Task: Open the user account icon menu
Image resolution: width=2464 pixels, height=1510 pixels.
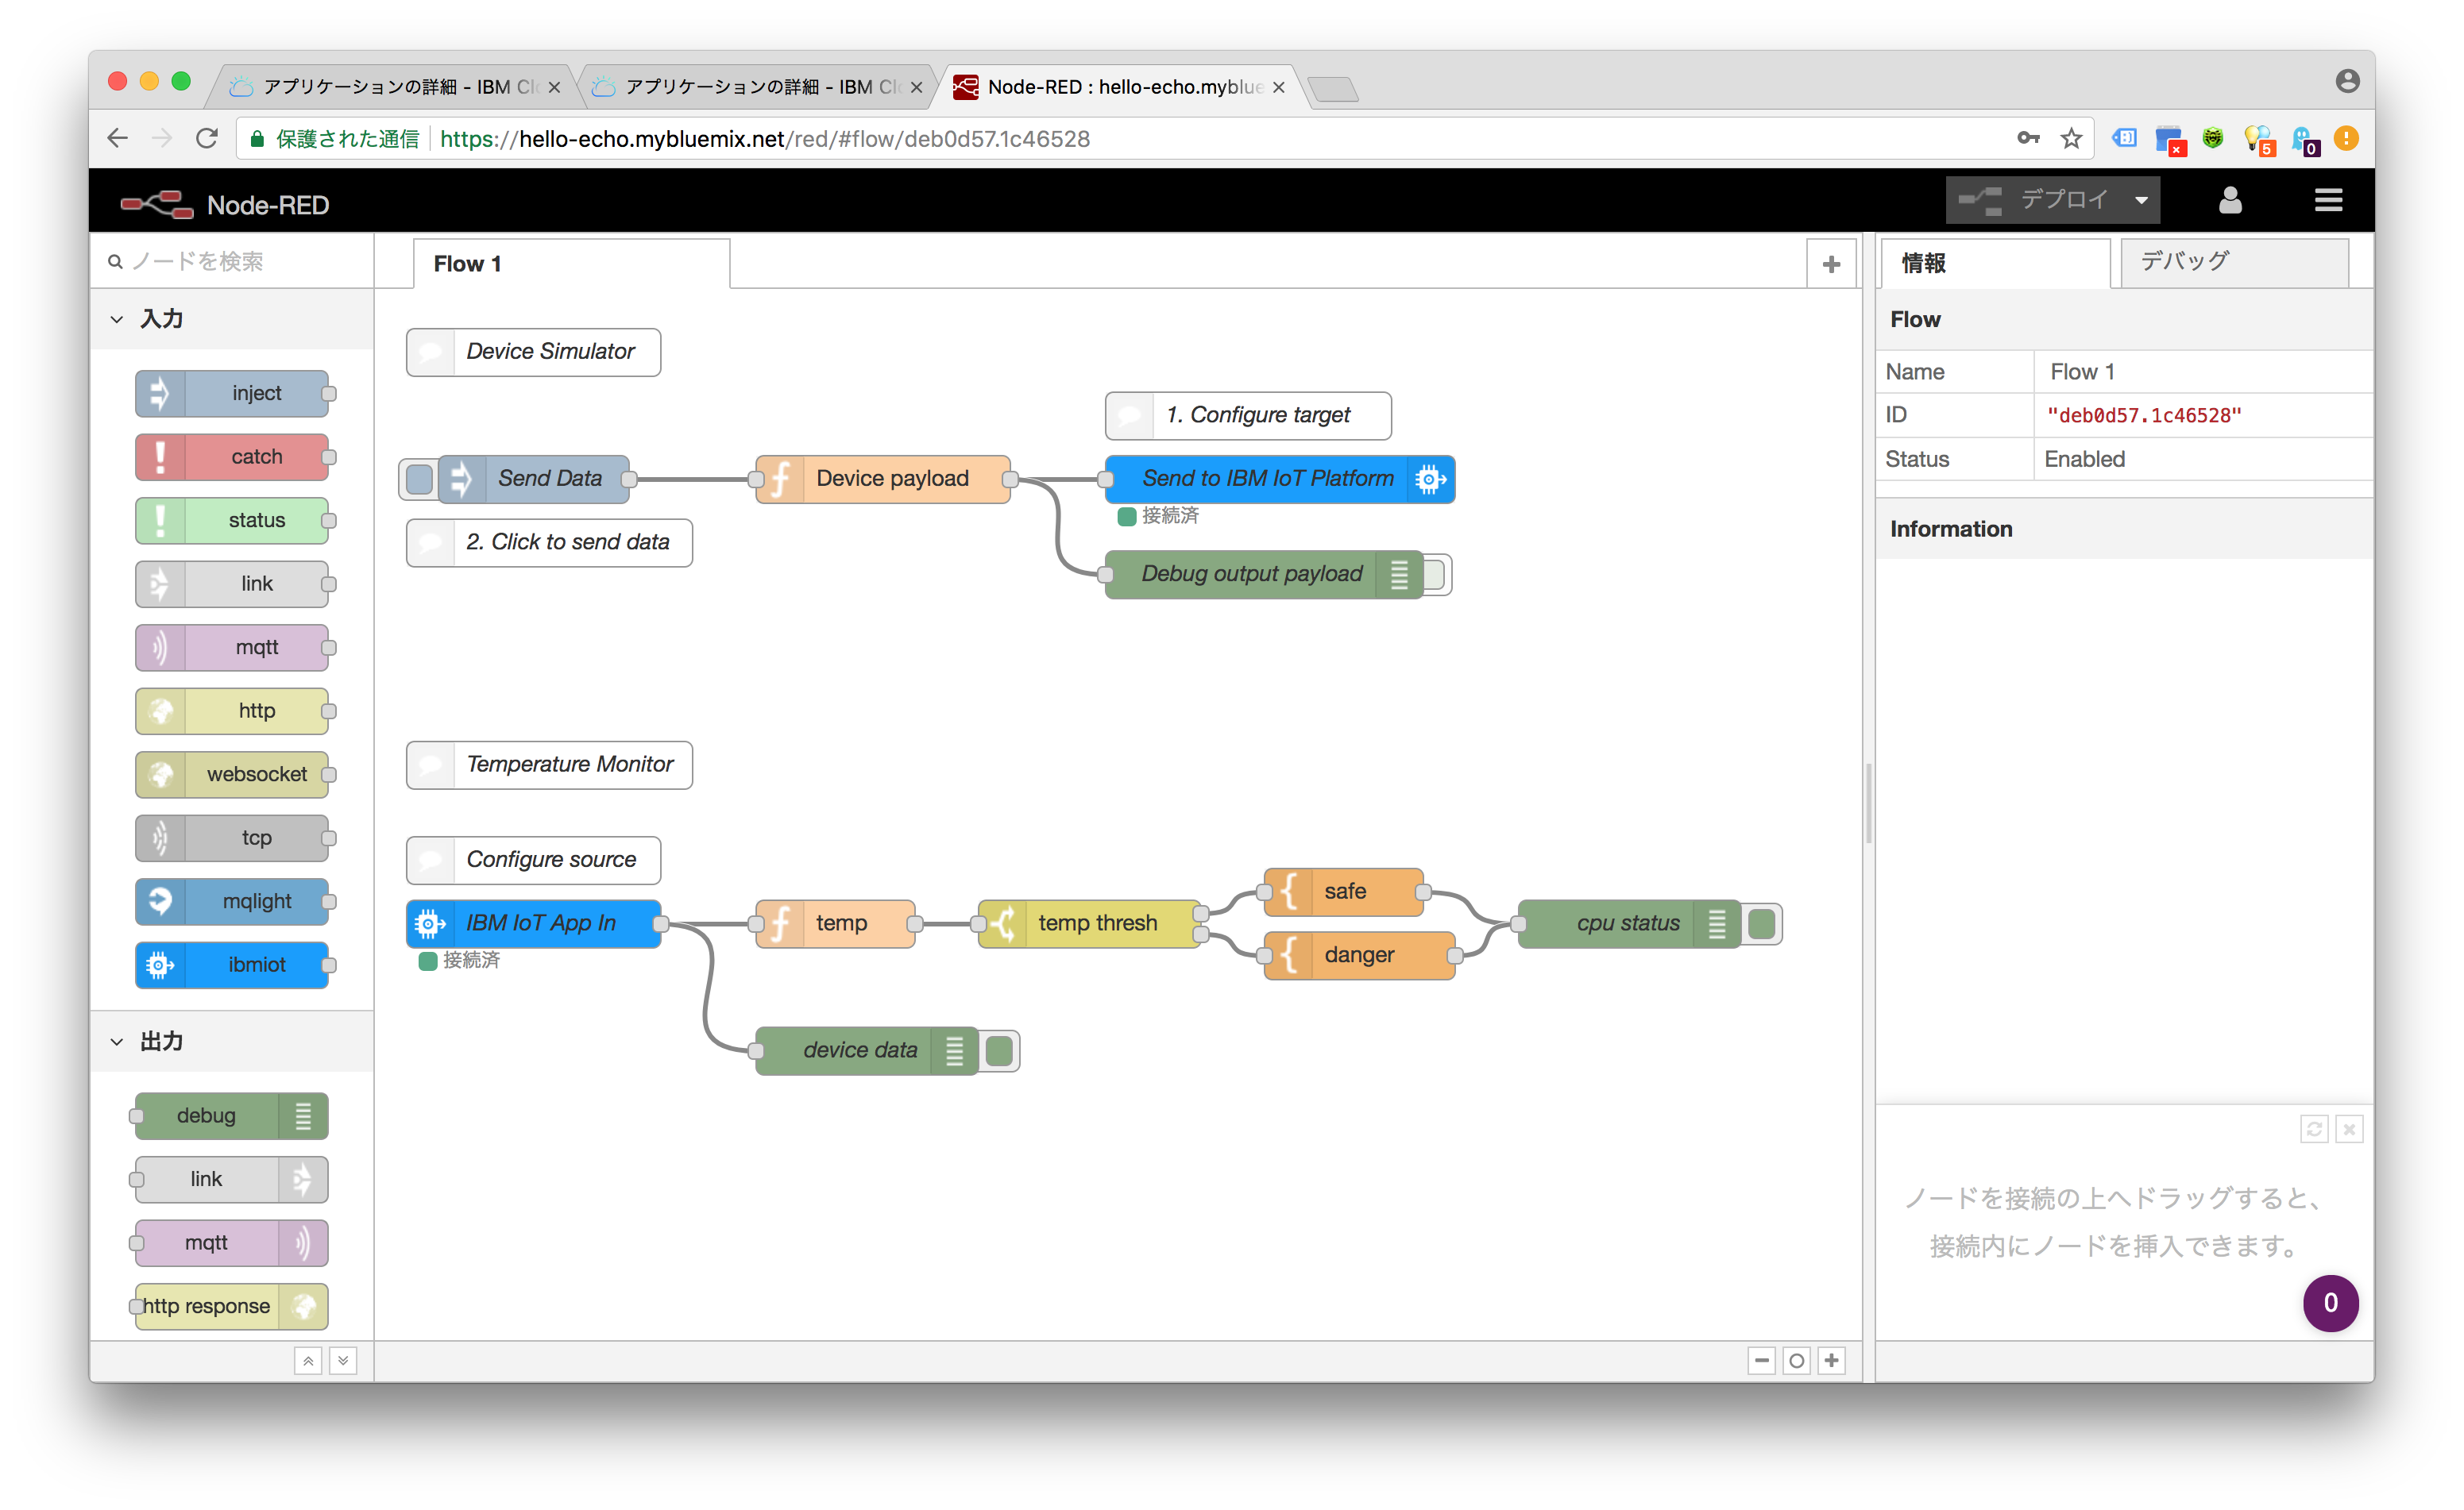Action: tap(2229, 201)
